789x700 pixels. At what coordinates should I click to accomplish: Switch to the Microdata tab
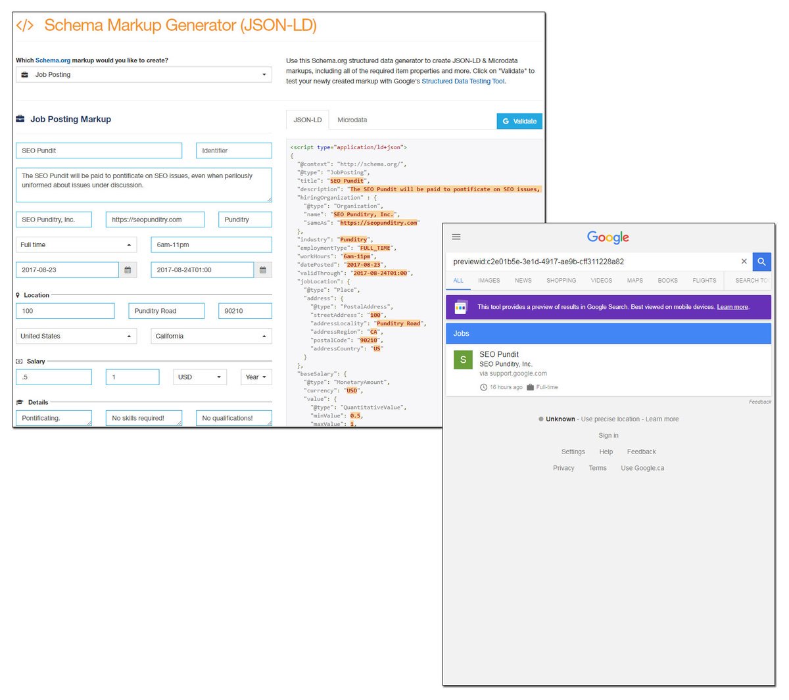click(x=352, y=120)
